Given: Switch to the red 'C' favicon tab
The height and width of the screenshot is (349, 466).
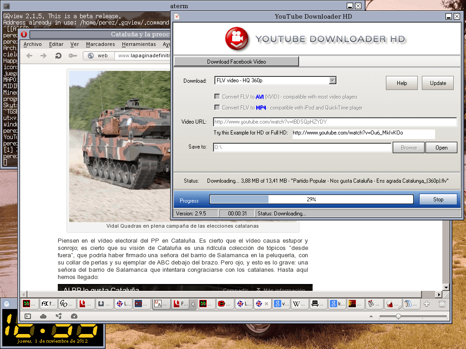Looking at the screenshot, I should point(224,304).
